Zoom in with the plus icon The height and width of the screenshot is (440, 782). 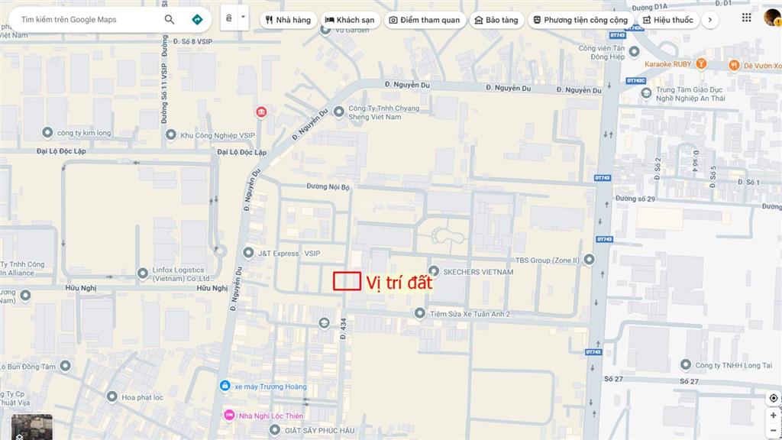click(x=774, y=416)
